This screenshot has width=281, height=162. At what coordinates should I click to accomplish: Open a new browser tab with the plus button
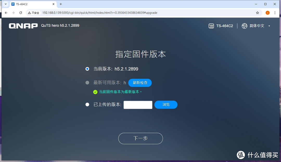coord(61,4)
